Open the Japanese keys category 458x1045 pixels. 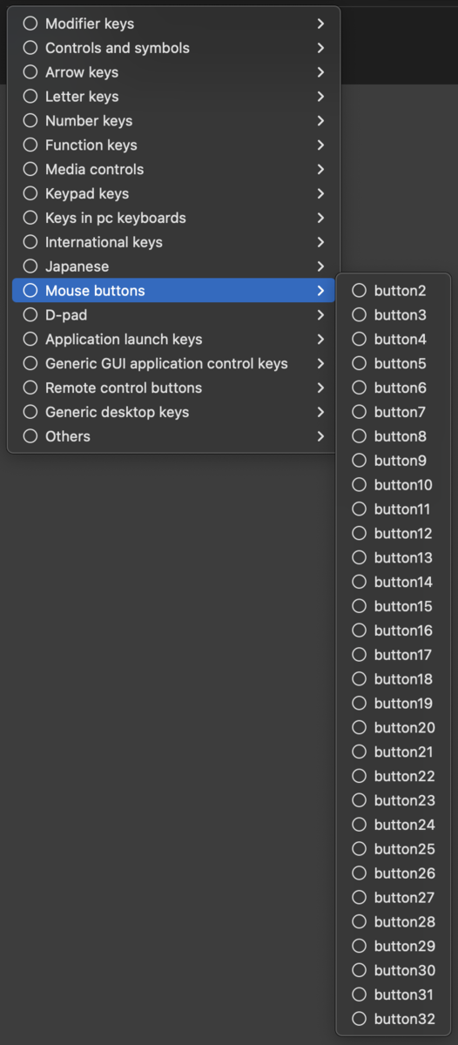tap(173, 266)
